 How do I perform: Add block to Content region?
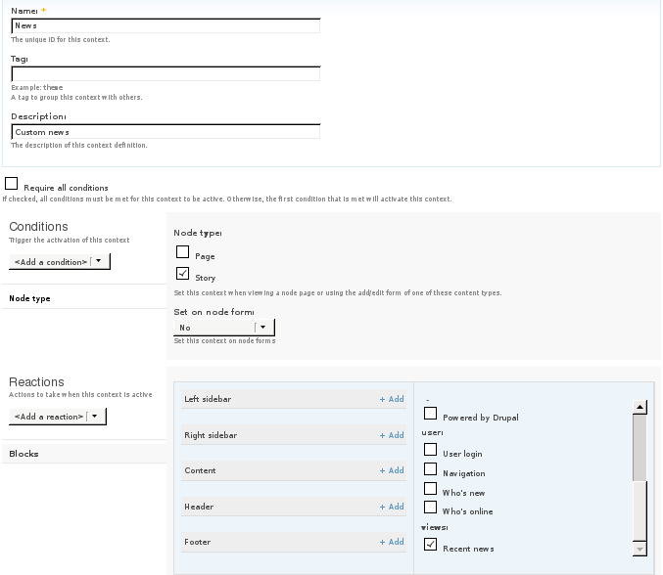click(392, 470)
